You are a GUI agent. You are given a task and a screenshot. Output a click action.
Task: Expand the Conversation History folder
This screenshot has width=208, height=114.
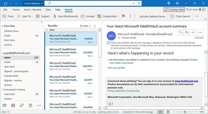point(3,89)
